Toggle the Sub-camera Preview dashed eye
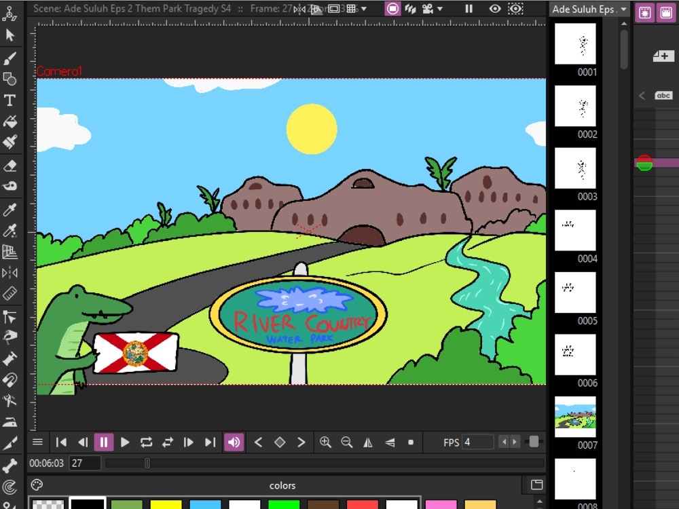The image size is (679, 509). click(x=515, y=9)
